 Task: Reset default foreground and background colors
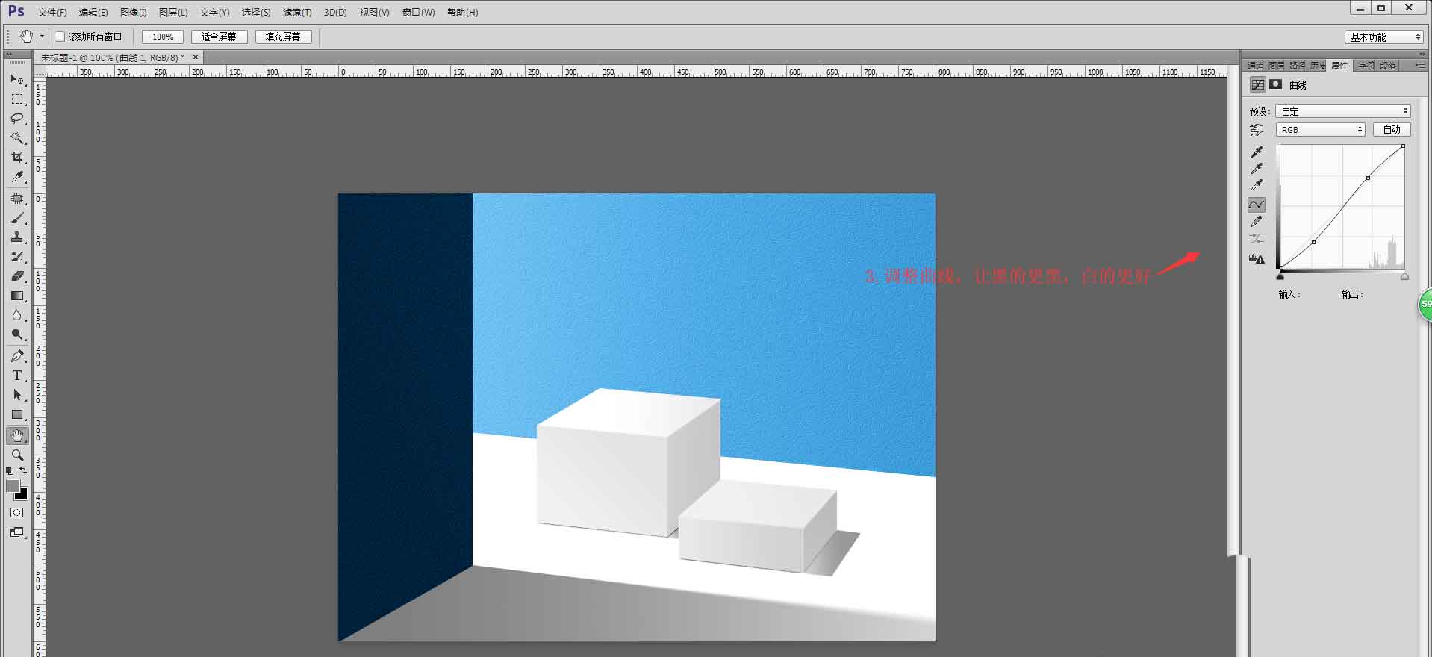click(10, 471)
